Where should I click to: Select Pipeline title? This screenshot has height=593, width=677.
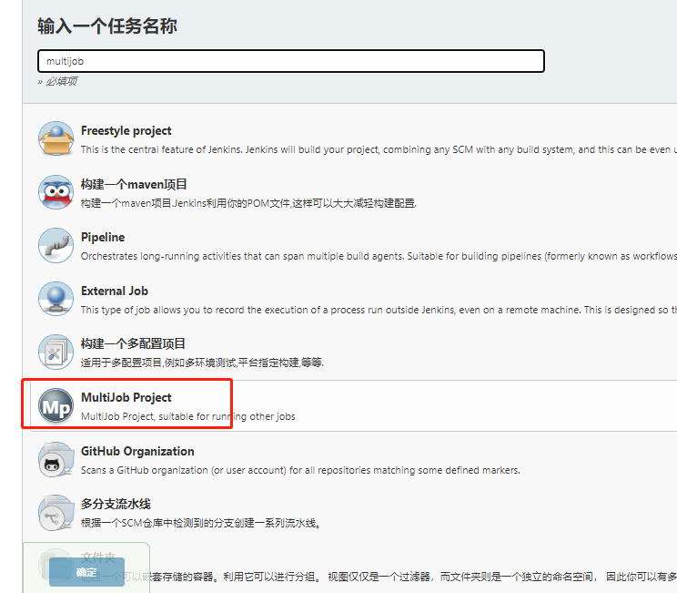click(103, 237)
